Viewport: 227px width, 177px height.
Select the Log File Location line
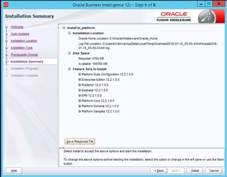pos(148,46)
